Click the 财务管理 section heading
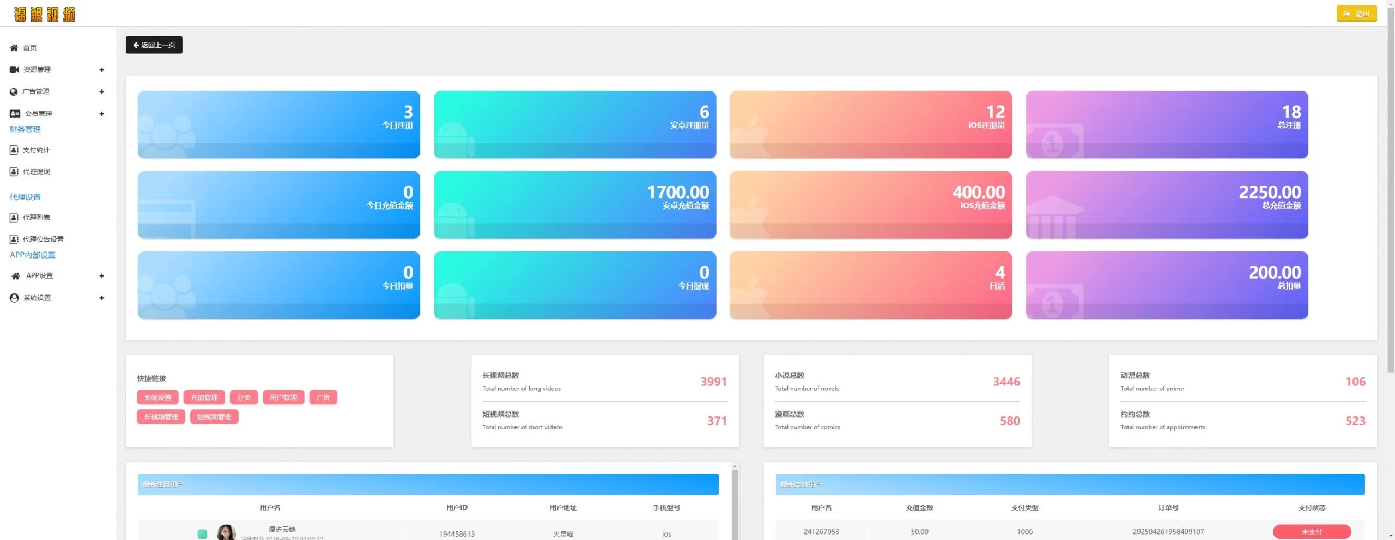This screenshot has height=540, width=1395. 25,129
